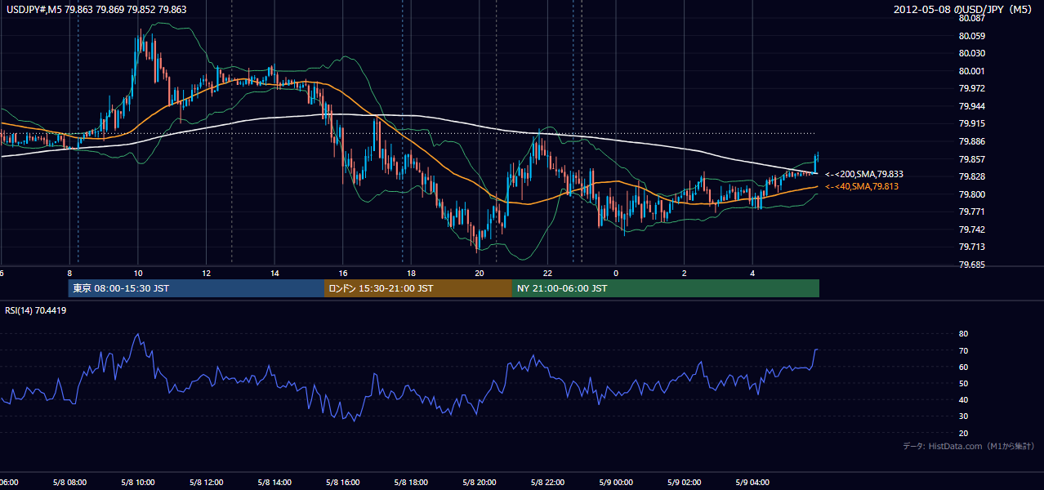Click the bottom time label 5/9 02:00
Viewport: 1044px width, 490px height.
click(685, 483)
